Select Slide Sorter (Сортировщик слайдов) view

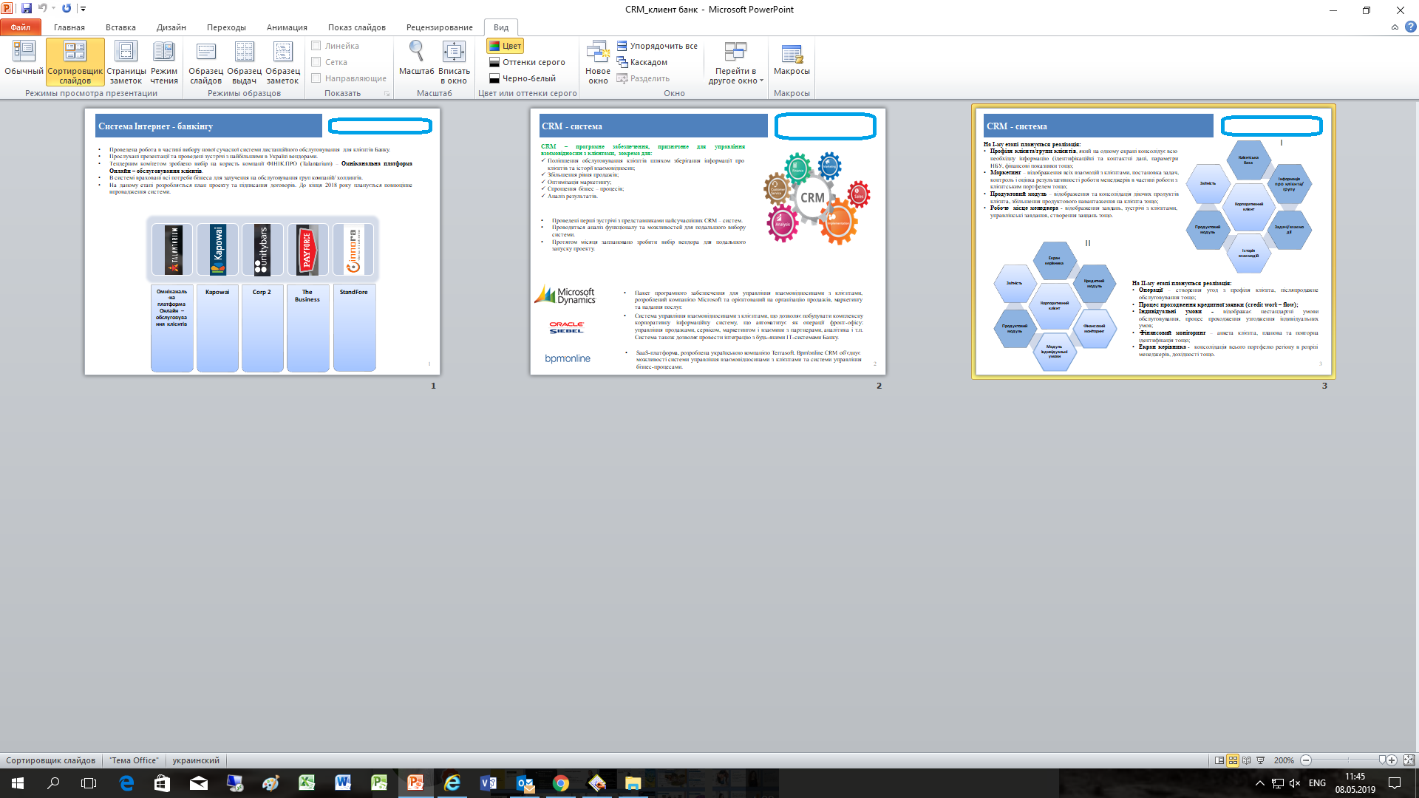75,62
